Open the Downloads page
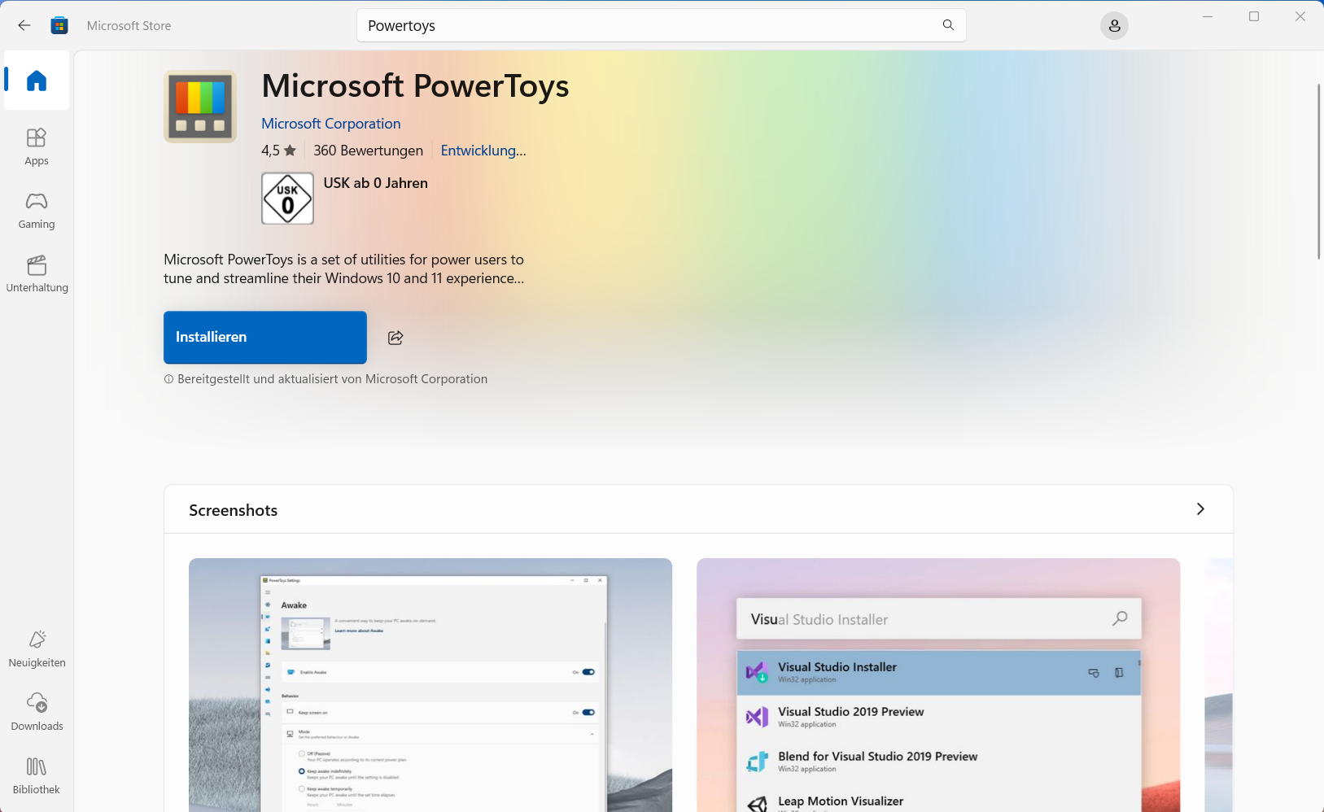Viewport: 1324px width, 812px height. (x=37, y=712)
